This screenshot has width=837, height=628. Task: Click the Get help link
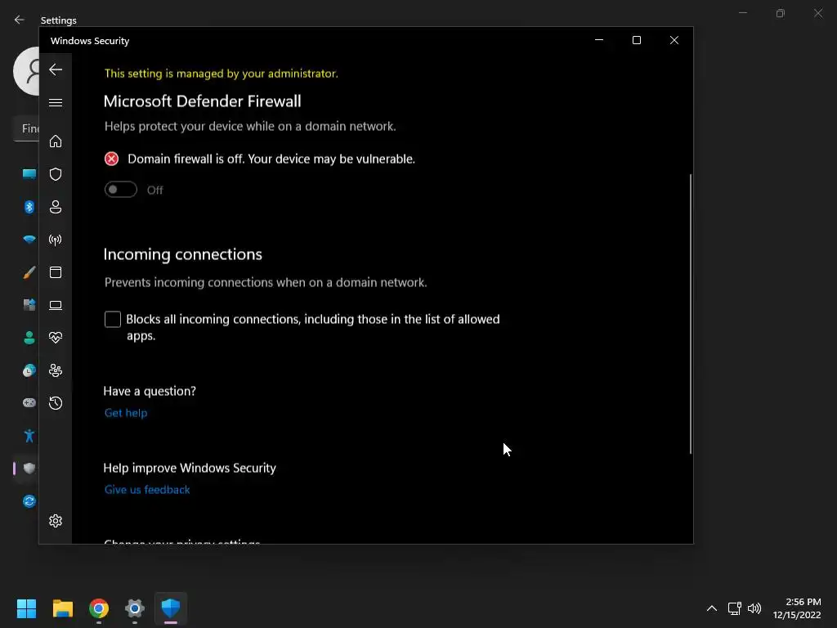point(126,413)
